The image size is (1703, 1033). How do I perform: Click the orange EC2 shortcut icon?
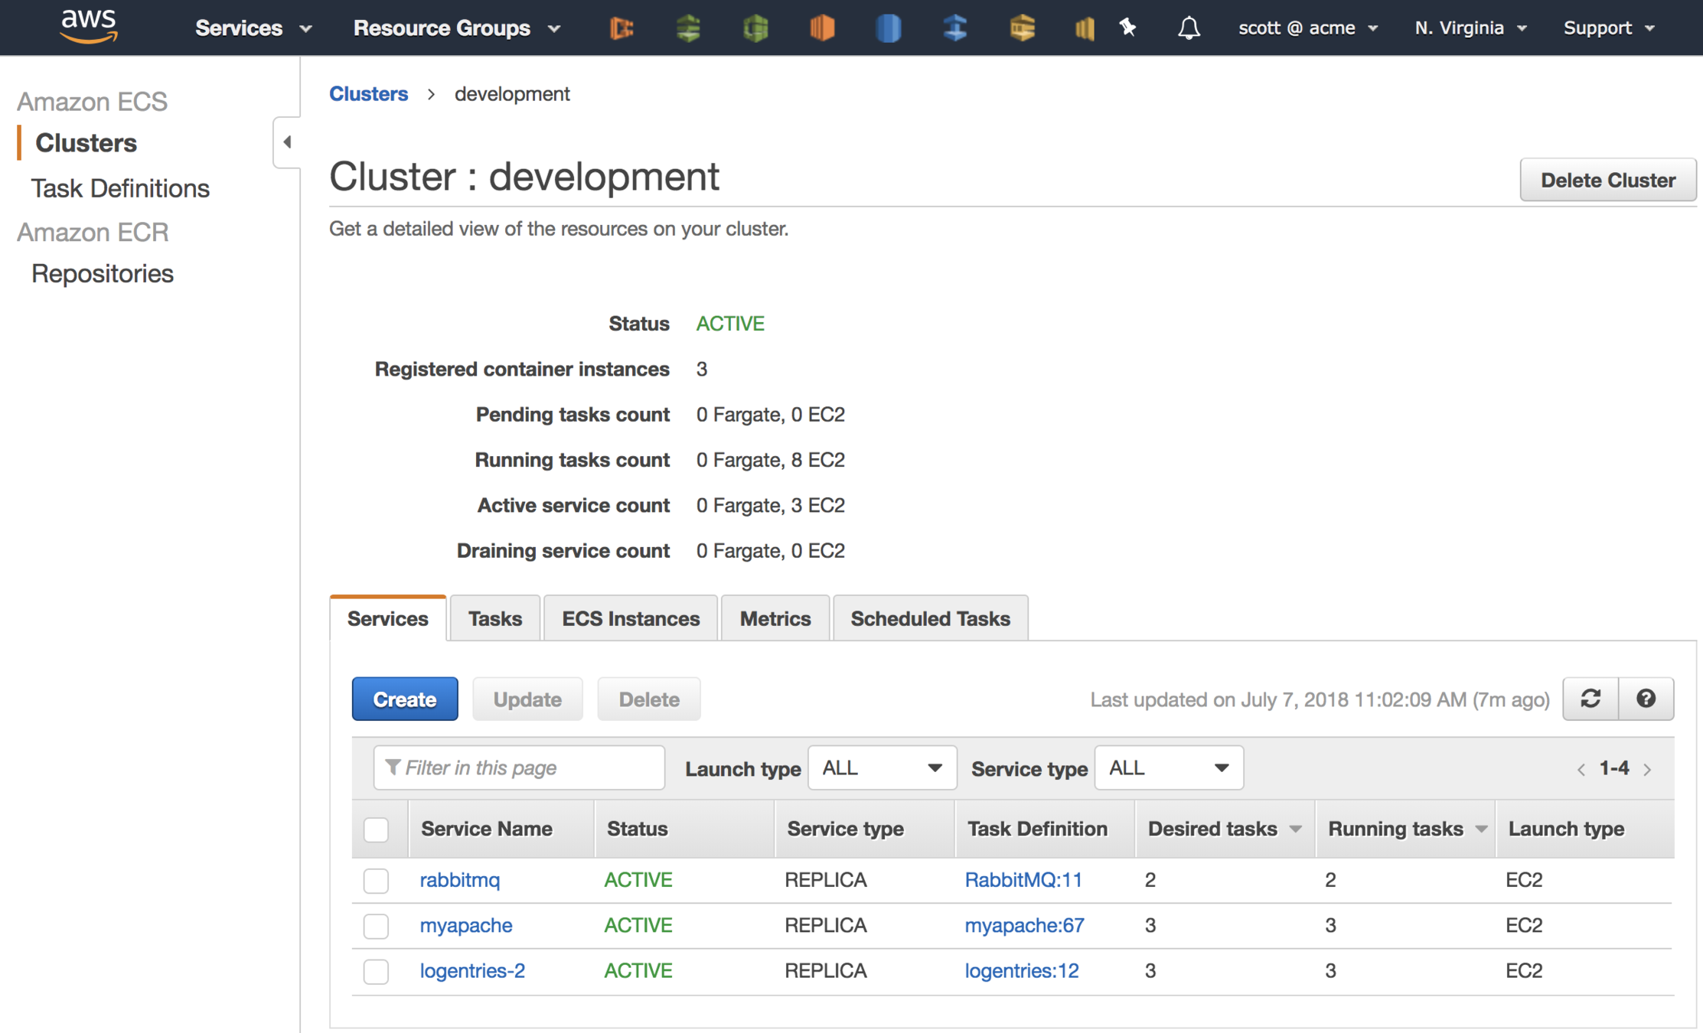pyautogui.click(x=822, y=28)
